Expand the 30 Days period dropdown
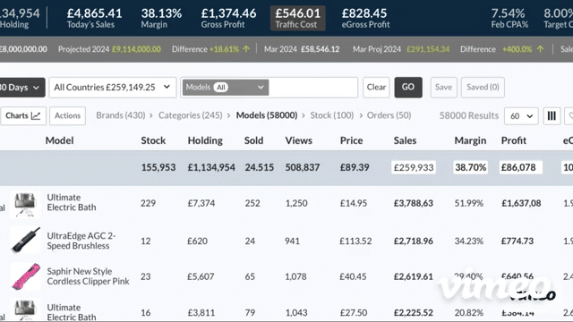Viewport: 573px width, 322px height. [21, 88]
